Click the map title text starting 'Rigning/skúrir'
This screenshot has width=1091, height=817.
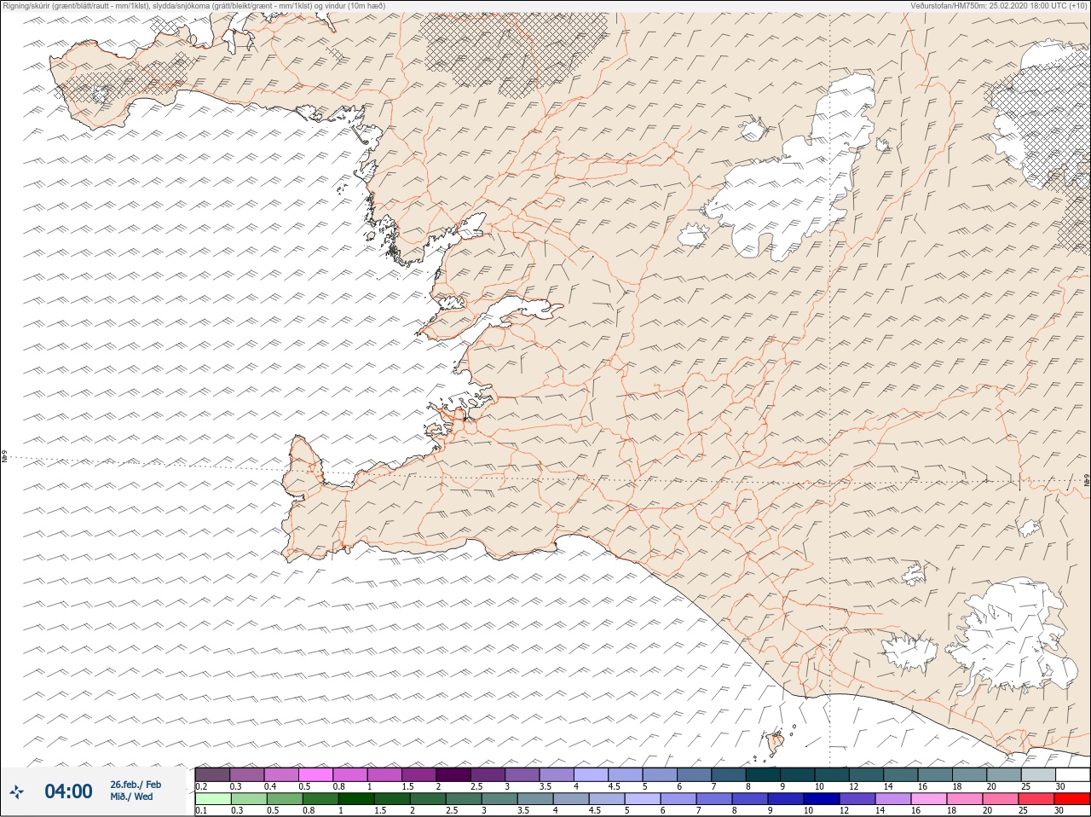tap(193, 6)
